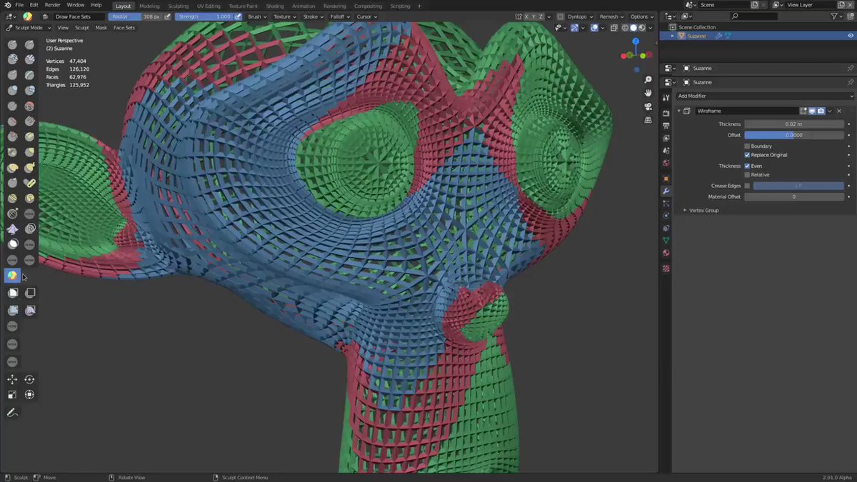Open the Edit menu
Screen dimensions: 857x482
[x=34, y=5]
